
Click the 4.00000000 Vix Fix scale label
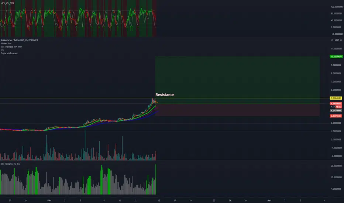pos(336,189)
